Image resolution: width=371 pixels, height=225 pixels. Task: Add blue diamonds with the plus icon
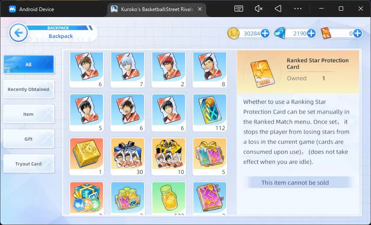[x=311, y=33]
